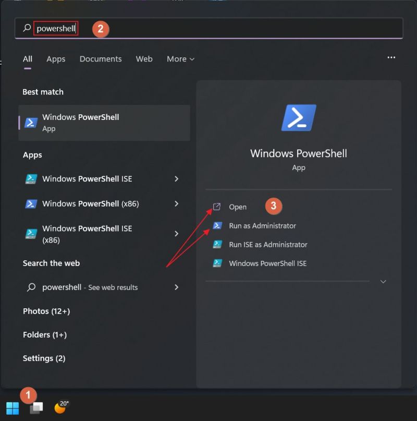Click the Task View icon on the taskbar
Viewport: 417px width, 421px height.
tap(35, 408)
